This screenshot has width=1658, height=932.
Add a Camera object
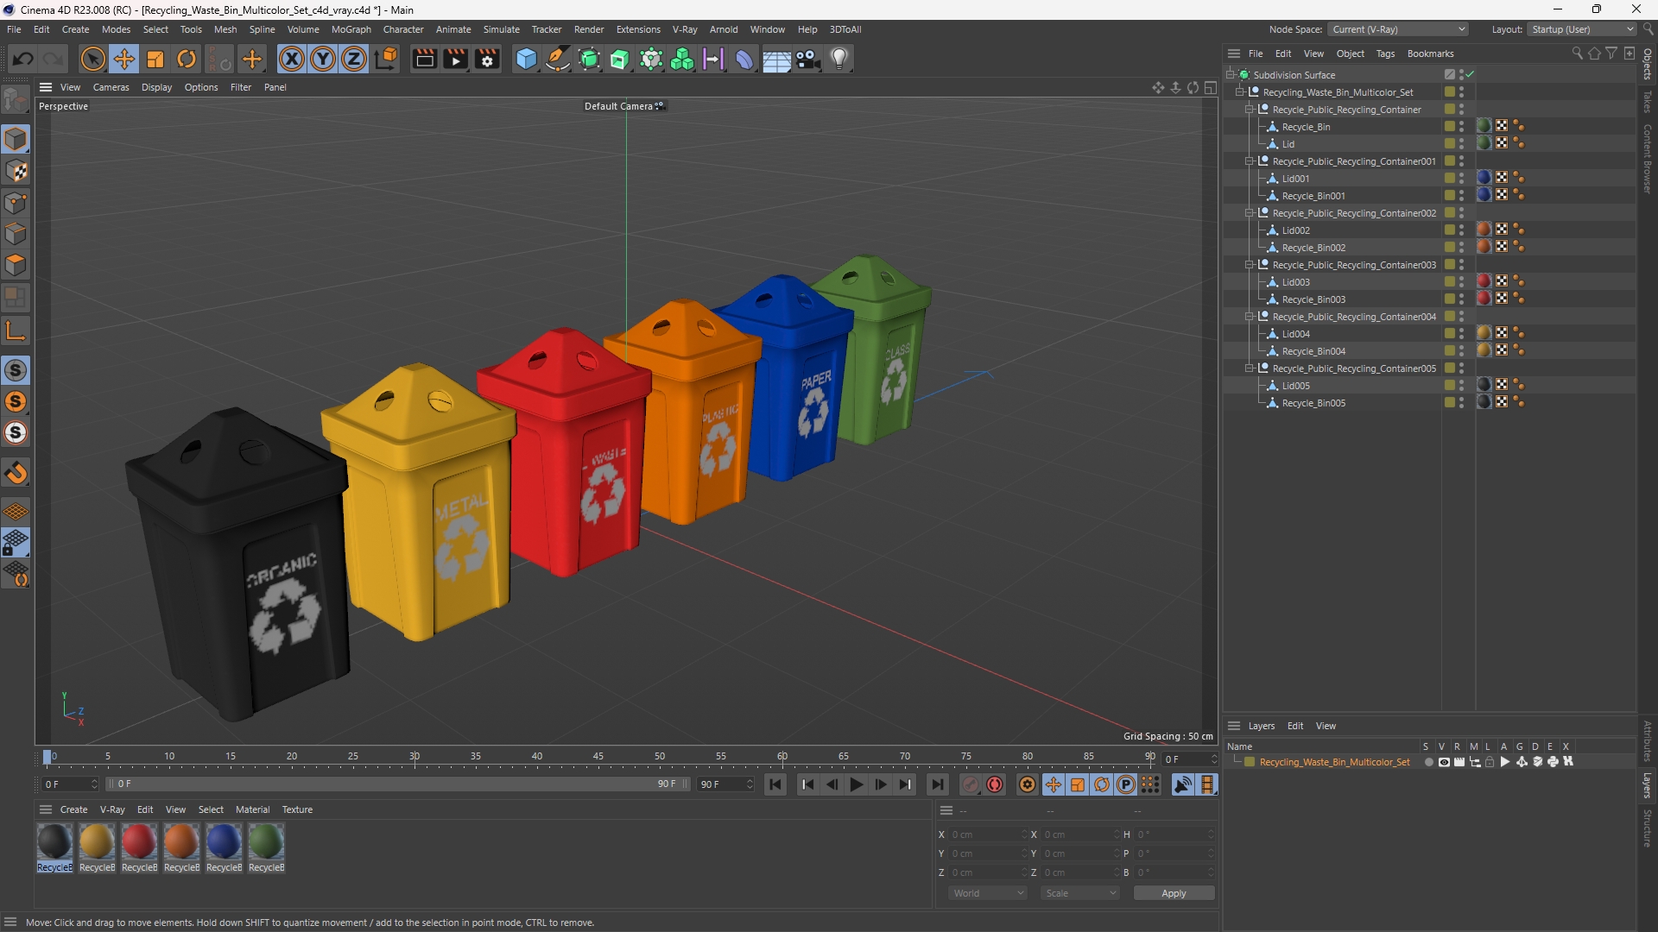tap(808, 59)
